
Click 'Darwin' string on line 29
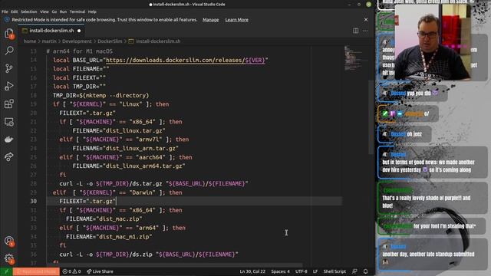click(142, 192)
